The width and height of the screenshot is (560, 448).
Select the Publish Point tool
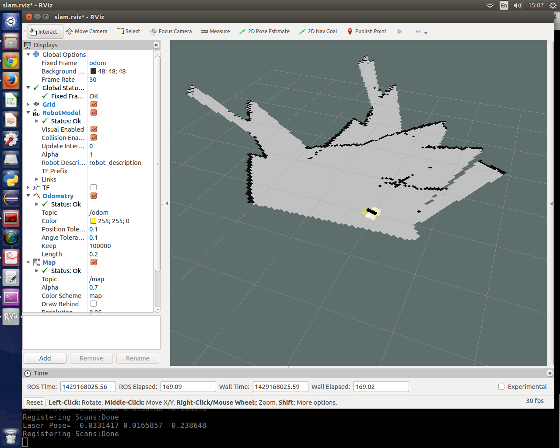click(x=367, y=31)
